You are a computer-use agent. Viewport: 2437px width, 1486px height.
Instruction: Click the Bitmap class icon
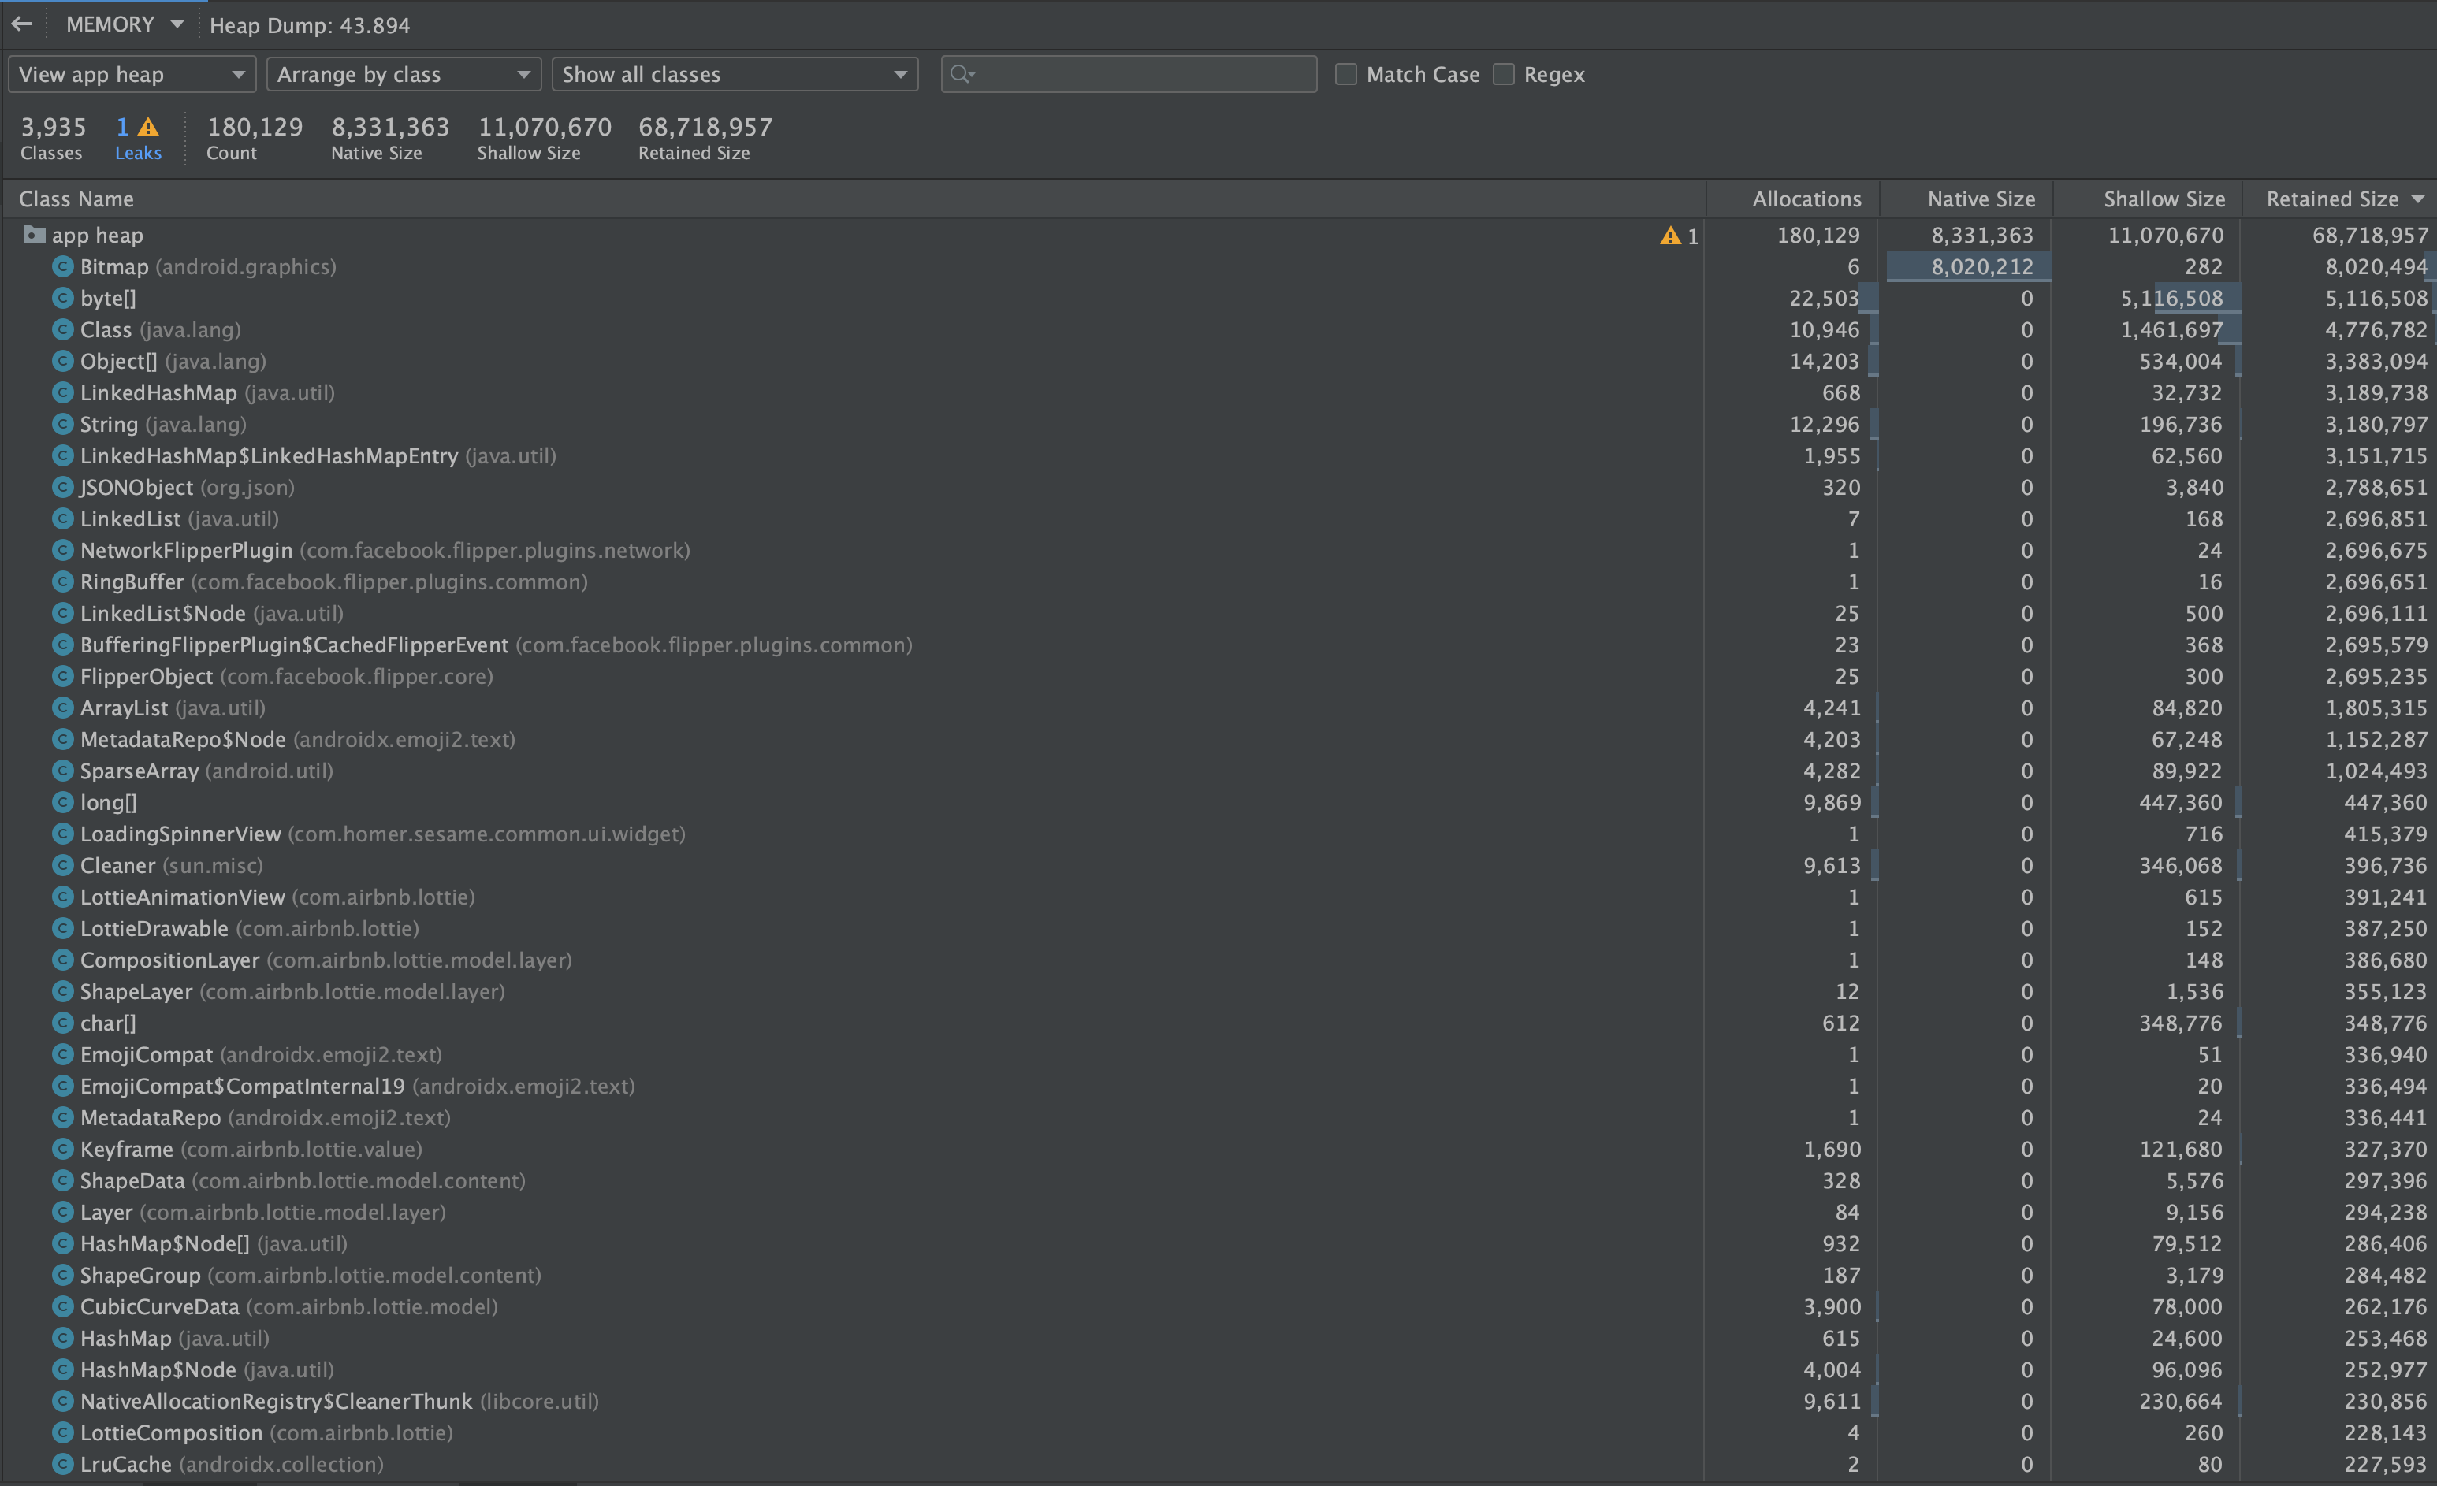point(62,267)
